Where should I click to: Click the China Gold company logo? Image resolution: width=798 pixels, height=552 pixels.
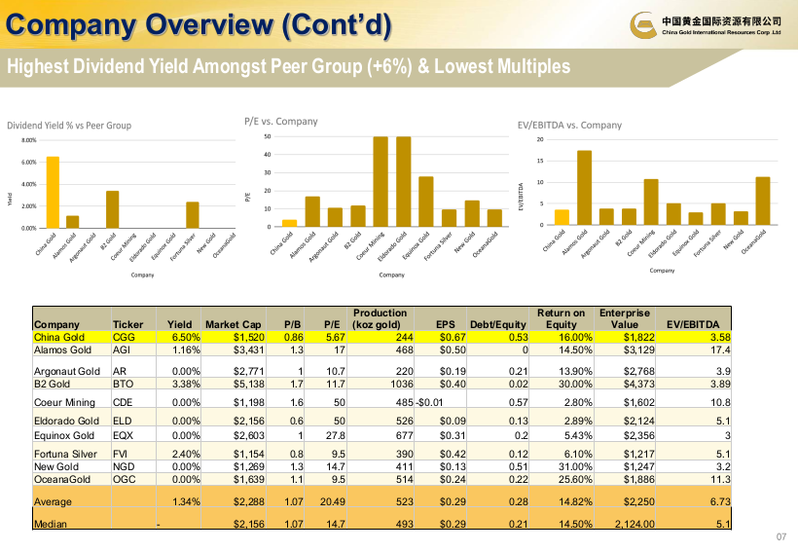click(705, 25)
